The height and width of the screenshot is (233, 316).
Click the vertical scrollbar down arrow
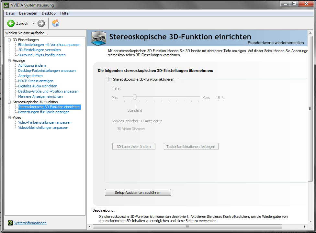pos(310,221)
